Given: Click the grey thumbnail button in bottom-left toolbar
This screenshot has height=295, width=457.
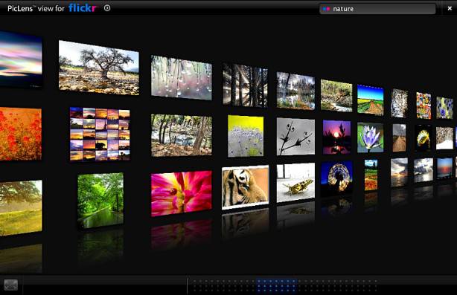Looking at the screenshot, I should (x=10, y=285).
